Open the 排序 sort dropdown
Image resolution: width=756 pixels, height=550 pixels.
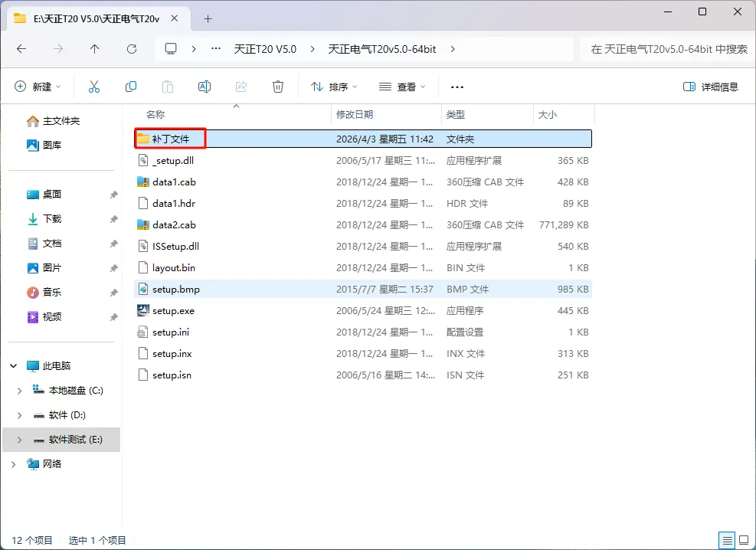pos(334,87)
